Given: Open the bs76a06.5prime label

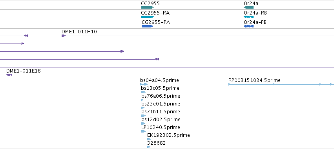Looking at the screenshot, I should coord(161,96).
